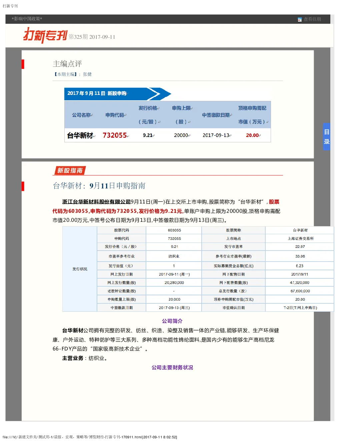Click the industry P/E value 33.06
Image resolution: width=340 pixels, height=441 pixels.
click(x=300, y=256)
